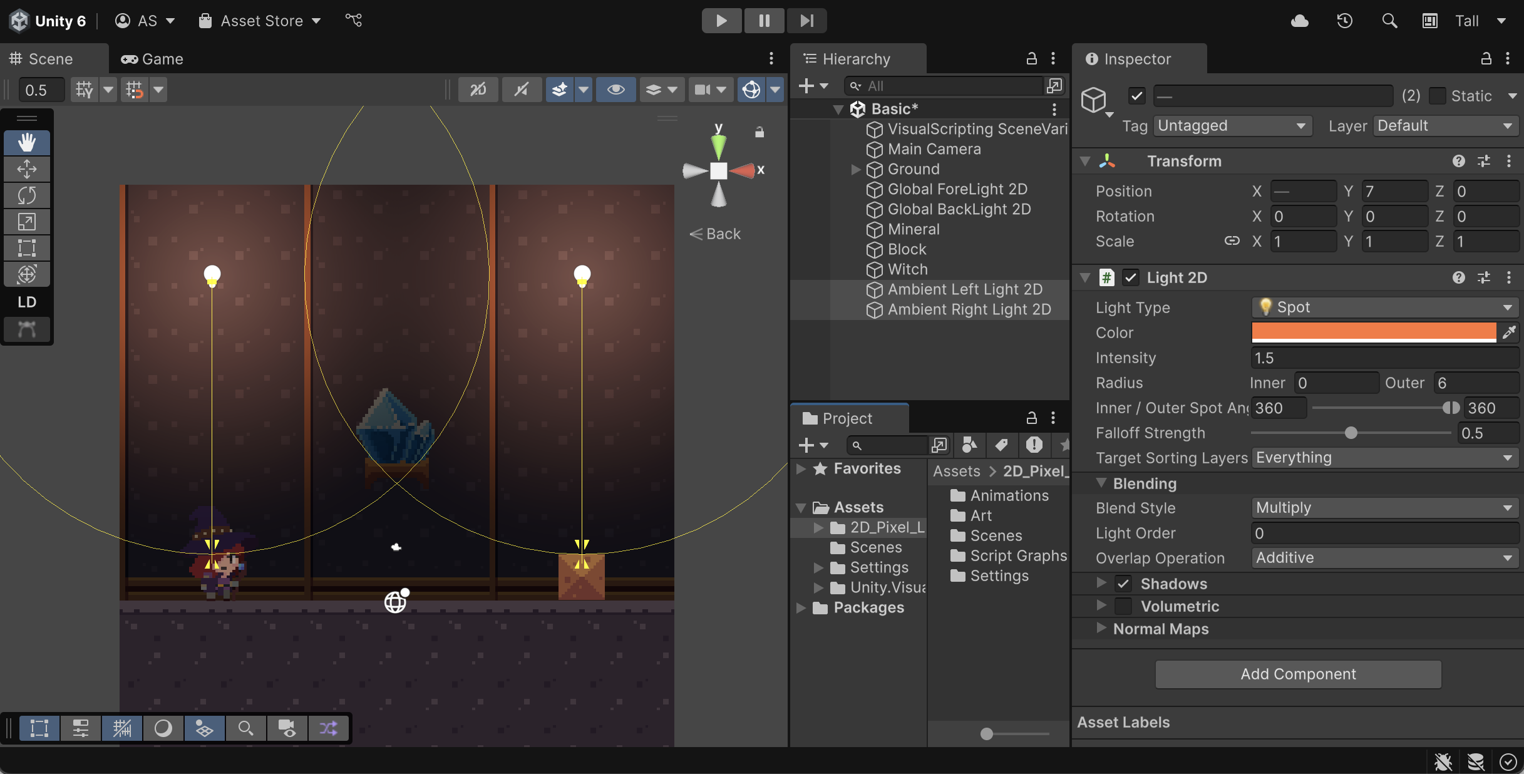
Task: Select the Move tool in scene toolbar
Action: pos(27,169)
